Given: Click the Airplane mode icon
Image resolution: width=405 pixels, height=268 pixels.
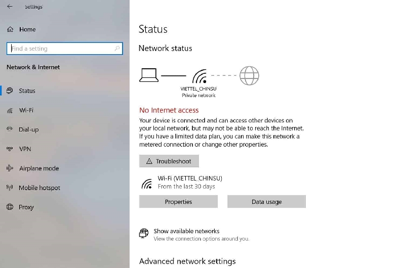Looking at the screenshot, I should (x=10, y=168).
